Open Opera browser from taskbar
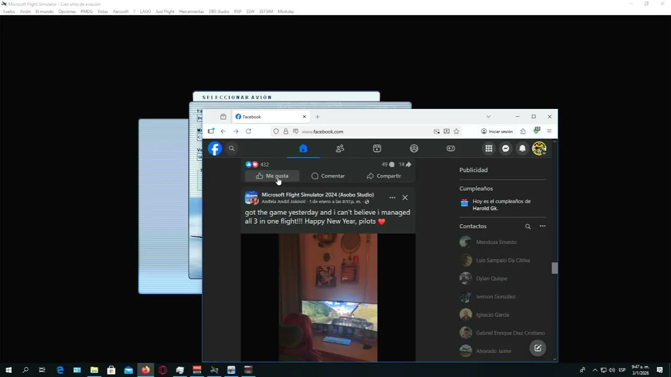Viewport: 671px width, 377px height. point(163,370)
